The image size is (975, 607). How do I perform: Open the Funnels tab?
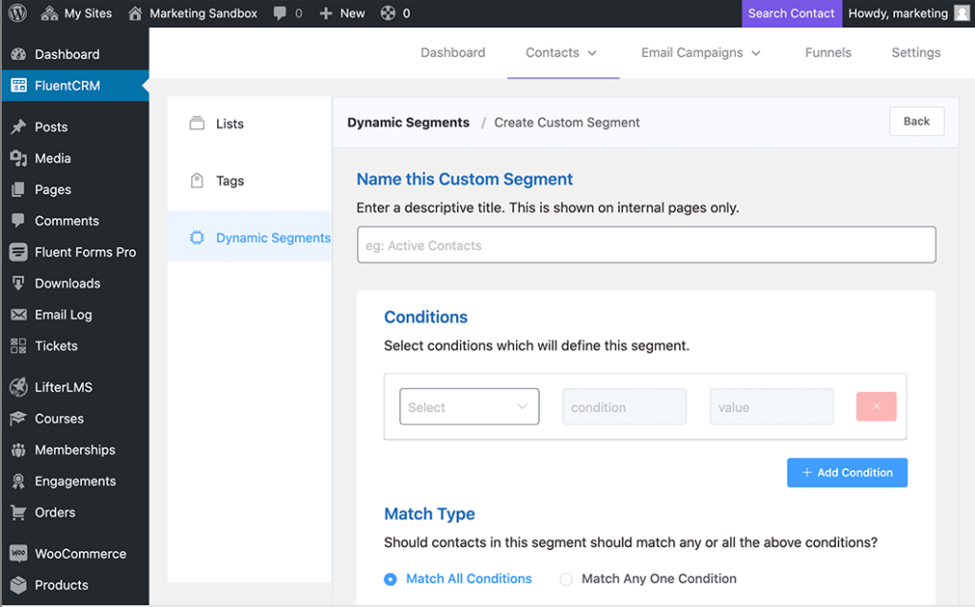828,53
